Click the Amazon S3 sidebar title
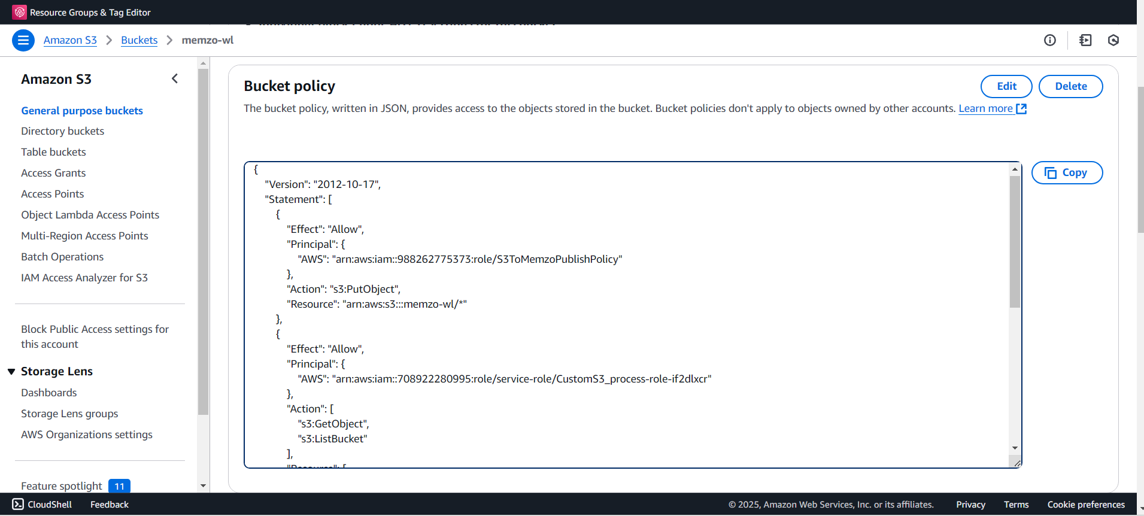Viewport: 1144px width, 516px height. (x=56, y=79)
